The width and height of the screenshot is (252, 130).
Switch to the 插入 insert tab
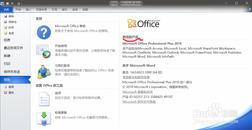28,10
